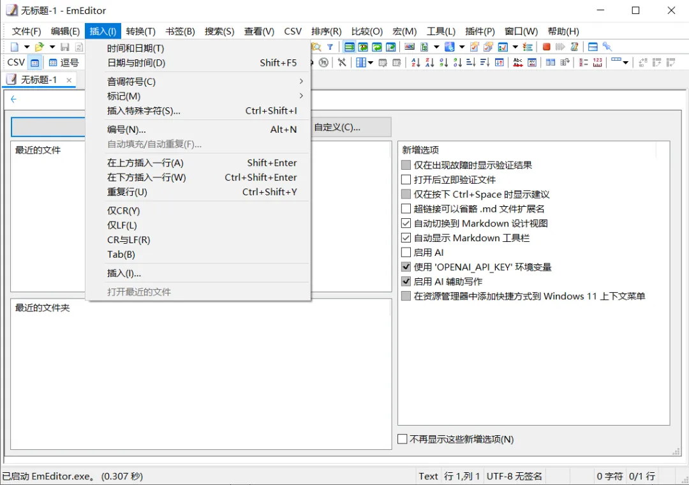Viewport: 689px width, 485px height.
Task: Click '行 1,列 1' in the status bar
Action: [x=462, y=476]
